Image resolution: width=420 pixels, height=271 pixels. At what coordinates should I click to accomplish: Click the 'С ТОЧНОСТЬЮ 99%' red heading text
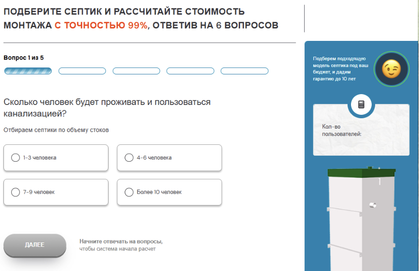(x=101, y=26)
